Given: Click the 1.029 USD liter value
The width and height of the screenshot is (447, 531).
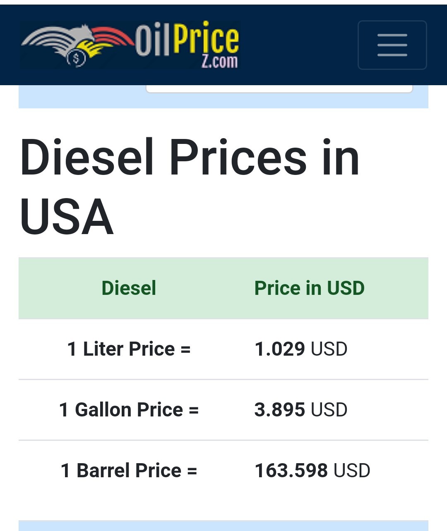Looking at the screenshot, I should tap(301, 349).
